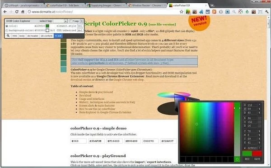Click the current green color preview swatch

(247, 154)
